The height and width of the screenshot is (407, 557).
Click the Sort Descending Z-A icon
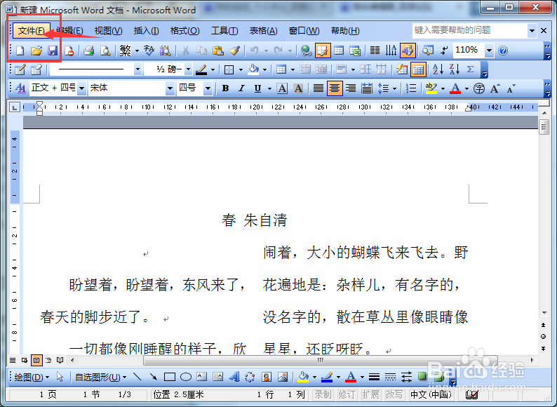click(455, 69)
